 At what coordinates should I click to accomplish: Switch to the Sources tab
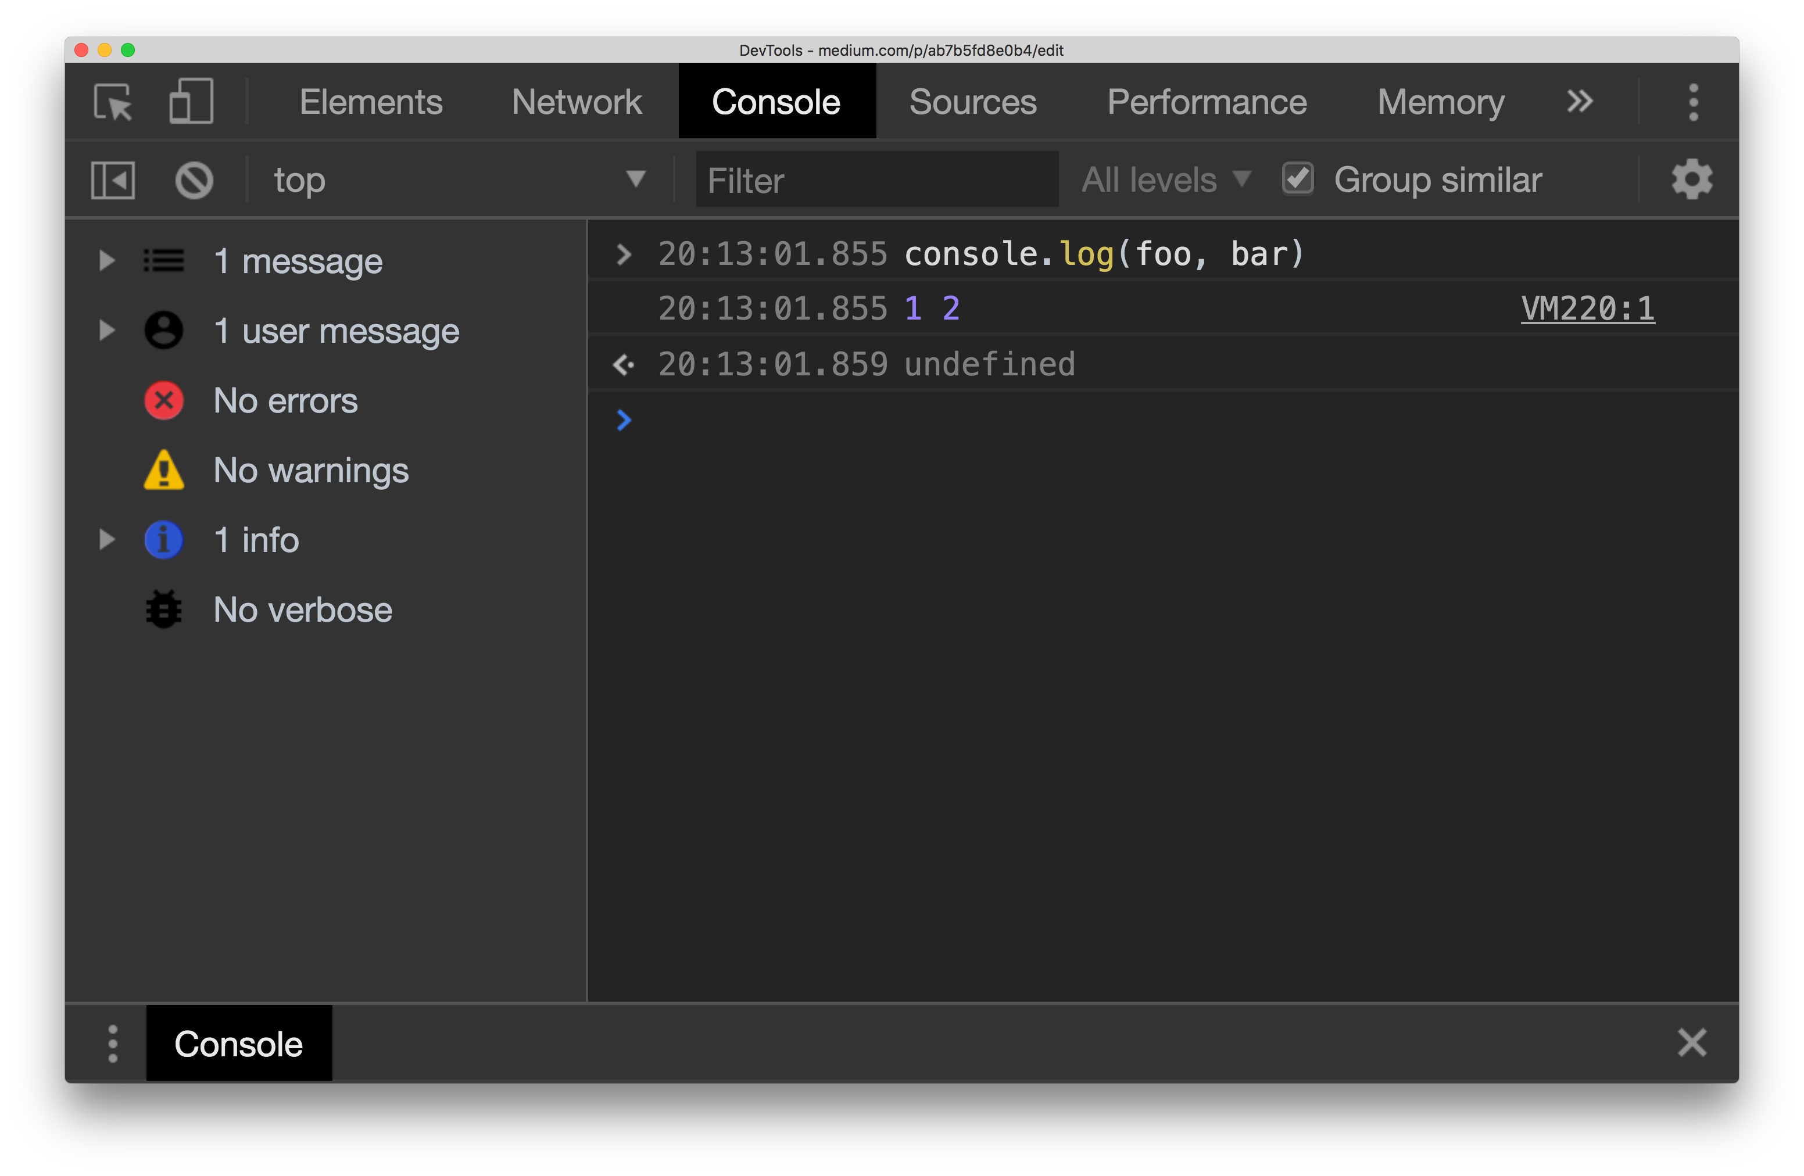coord(972,101)
